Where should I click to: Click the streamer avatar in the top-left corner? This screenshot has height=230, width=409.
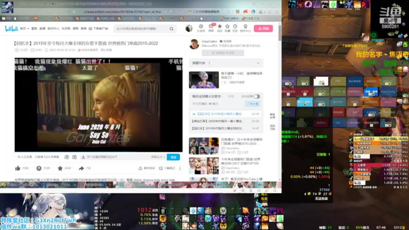(7, 7)
